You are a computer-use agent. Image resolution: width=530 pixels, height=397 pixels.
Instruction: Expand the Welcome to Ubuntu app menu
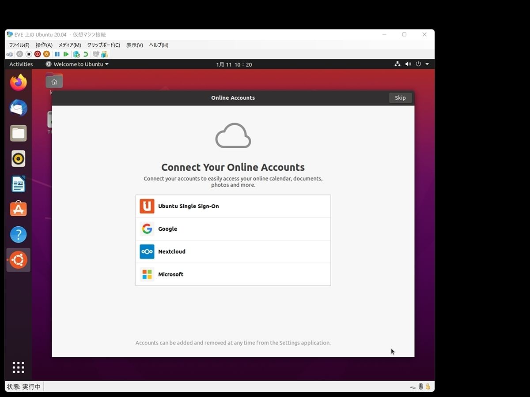pyautogui.click(x=77, y=64)
